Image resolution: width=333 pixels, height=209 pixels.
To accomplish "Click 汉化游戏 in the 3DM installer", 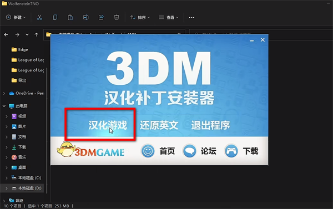I will 108,125.
